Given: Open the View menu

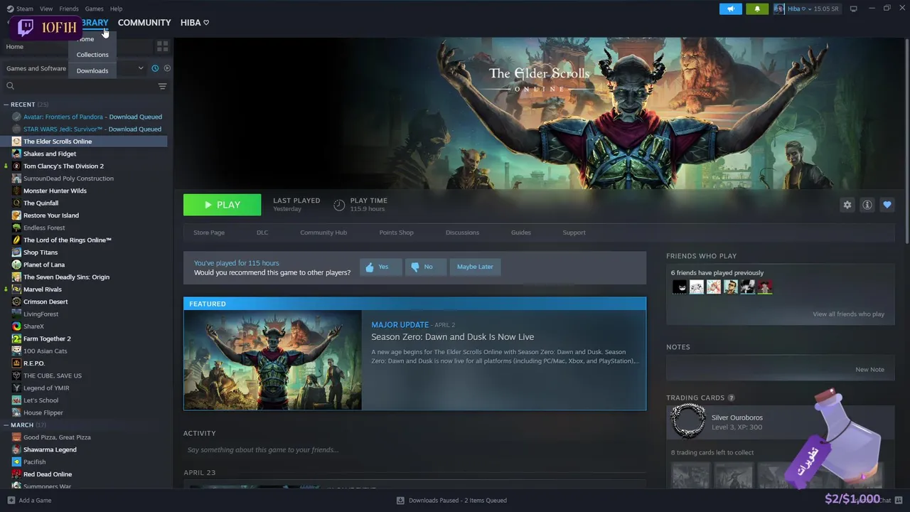Looking at the screenshot, I should pos(46,9).
